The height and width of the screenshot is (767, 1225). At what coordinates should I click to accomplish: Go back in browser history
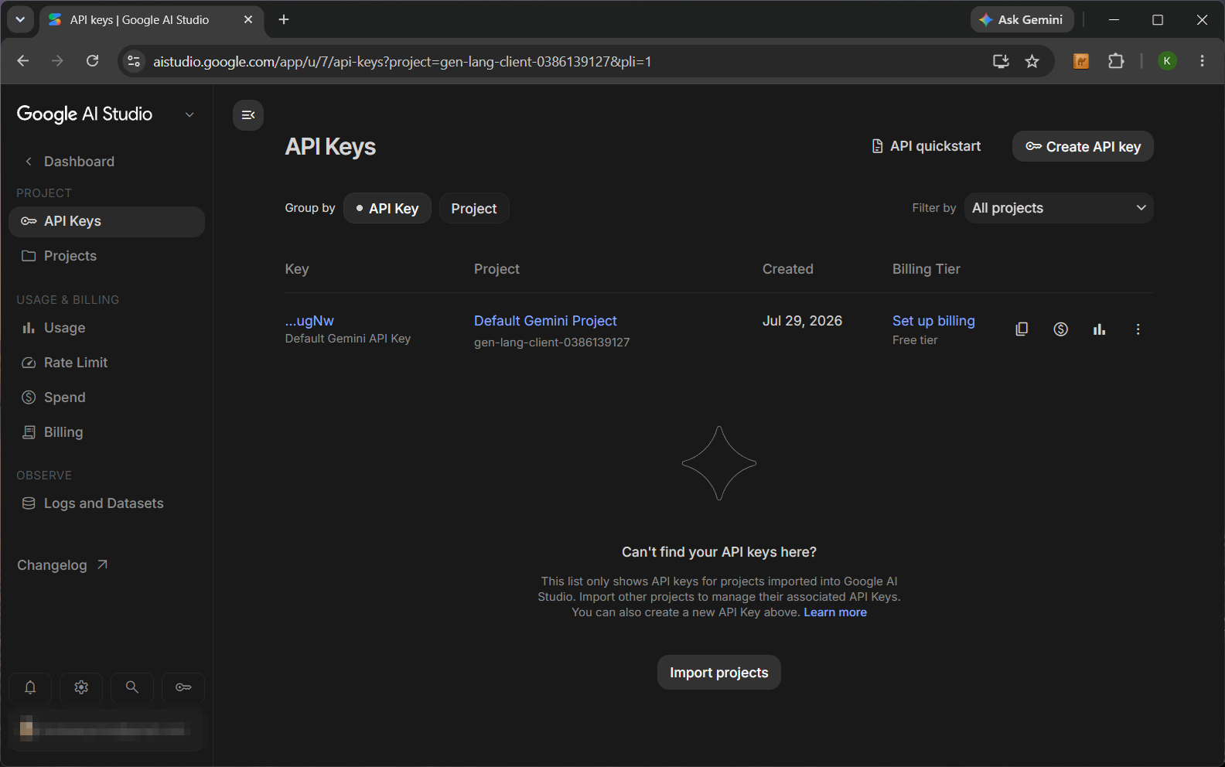pos(23,61)
